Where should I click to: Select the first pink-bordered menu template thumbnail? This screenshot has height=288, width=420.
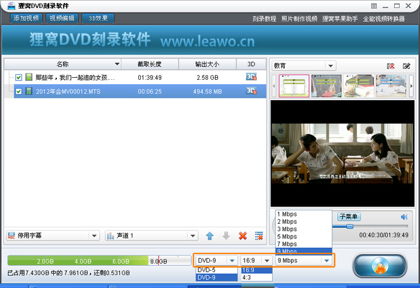(294, 86)
